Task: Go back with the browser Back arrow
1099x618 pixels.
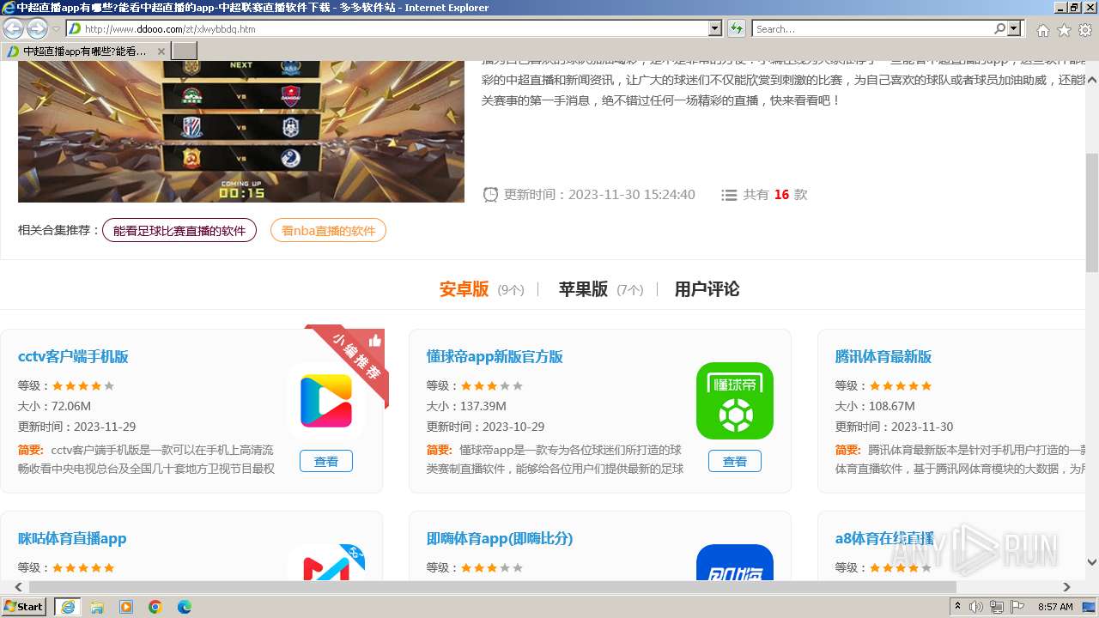Action: click(x=13, y=28)
